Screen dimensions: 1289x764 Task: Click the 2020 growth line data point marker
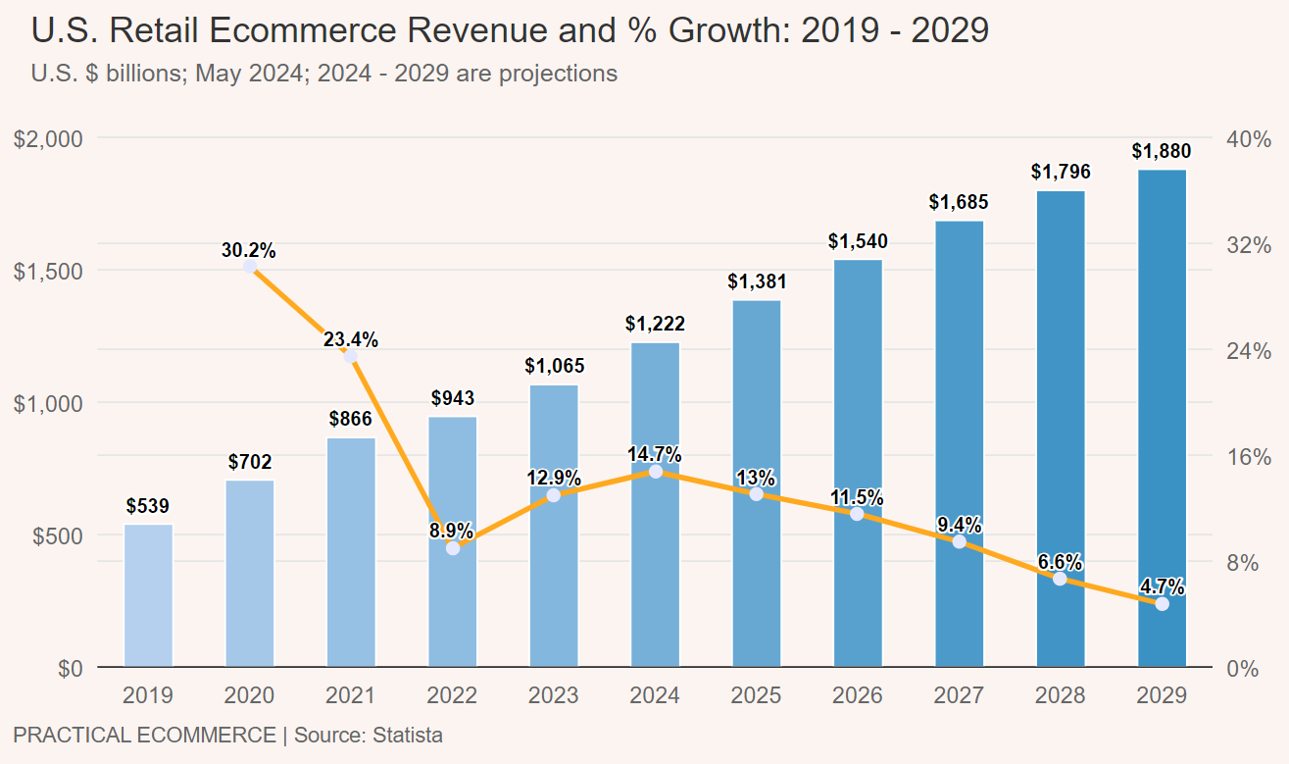(249, 266)
